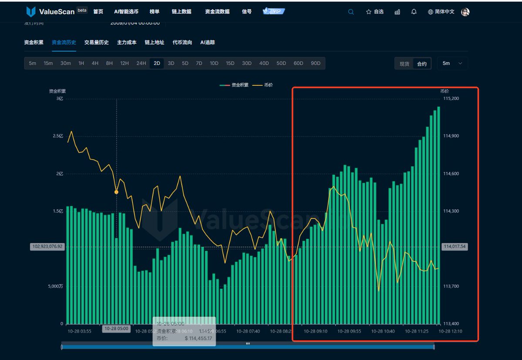Click the globe language icon
The width and height of the screenshot is (522, 360).
click(431, 12)
